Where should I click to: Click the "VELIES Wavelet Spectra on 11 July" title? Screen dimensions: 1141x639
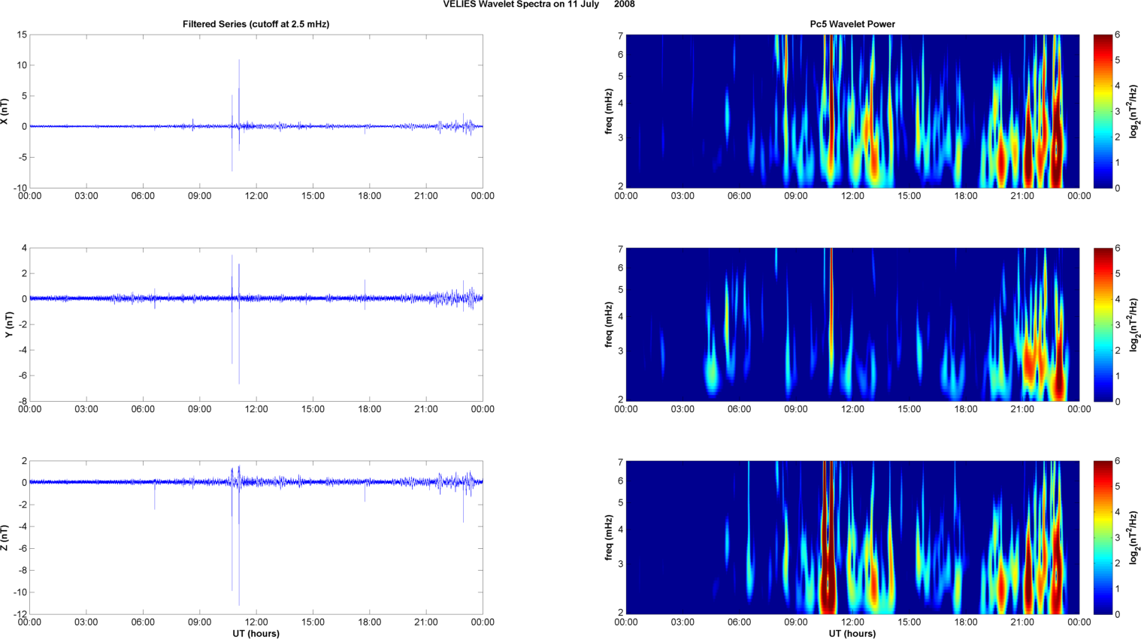[x=521, y=5]
